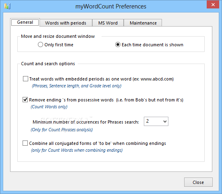The image size is (222, 194).
Task: Click the 'Count and search options' group title
Action: (x=48, y=64)
